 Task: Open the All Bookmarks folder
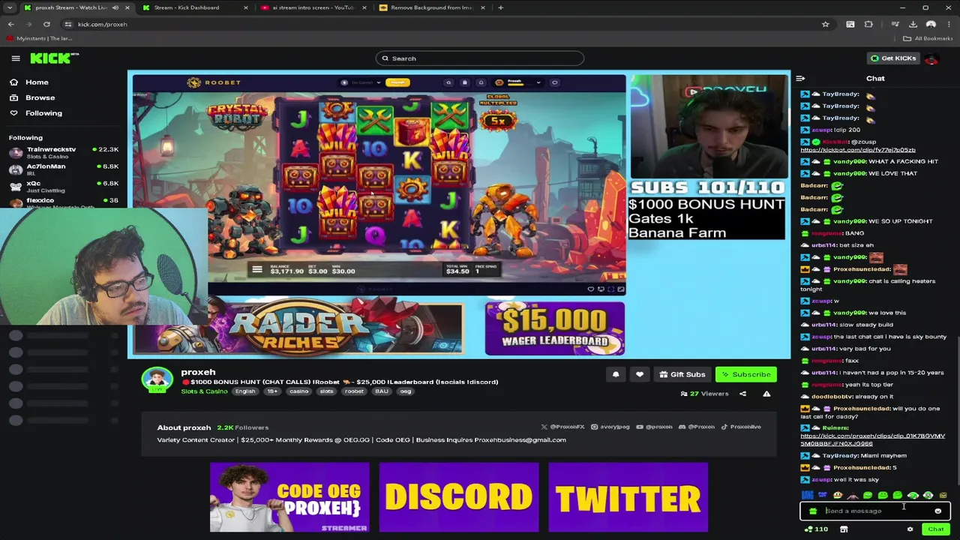928,38
